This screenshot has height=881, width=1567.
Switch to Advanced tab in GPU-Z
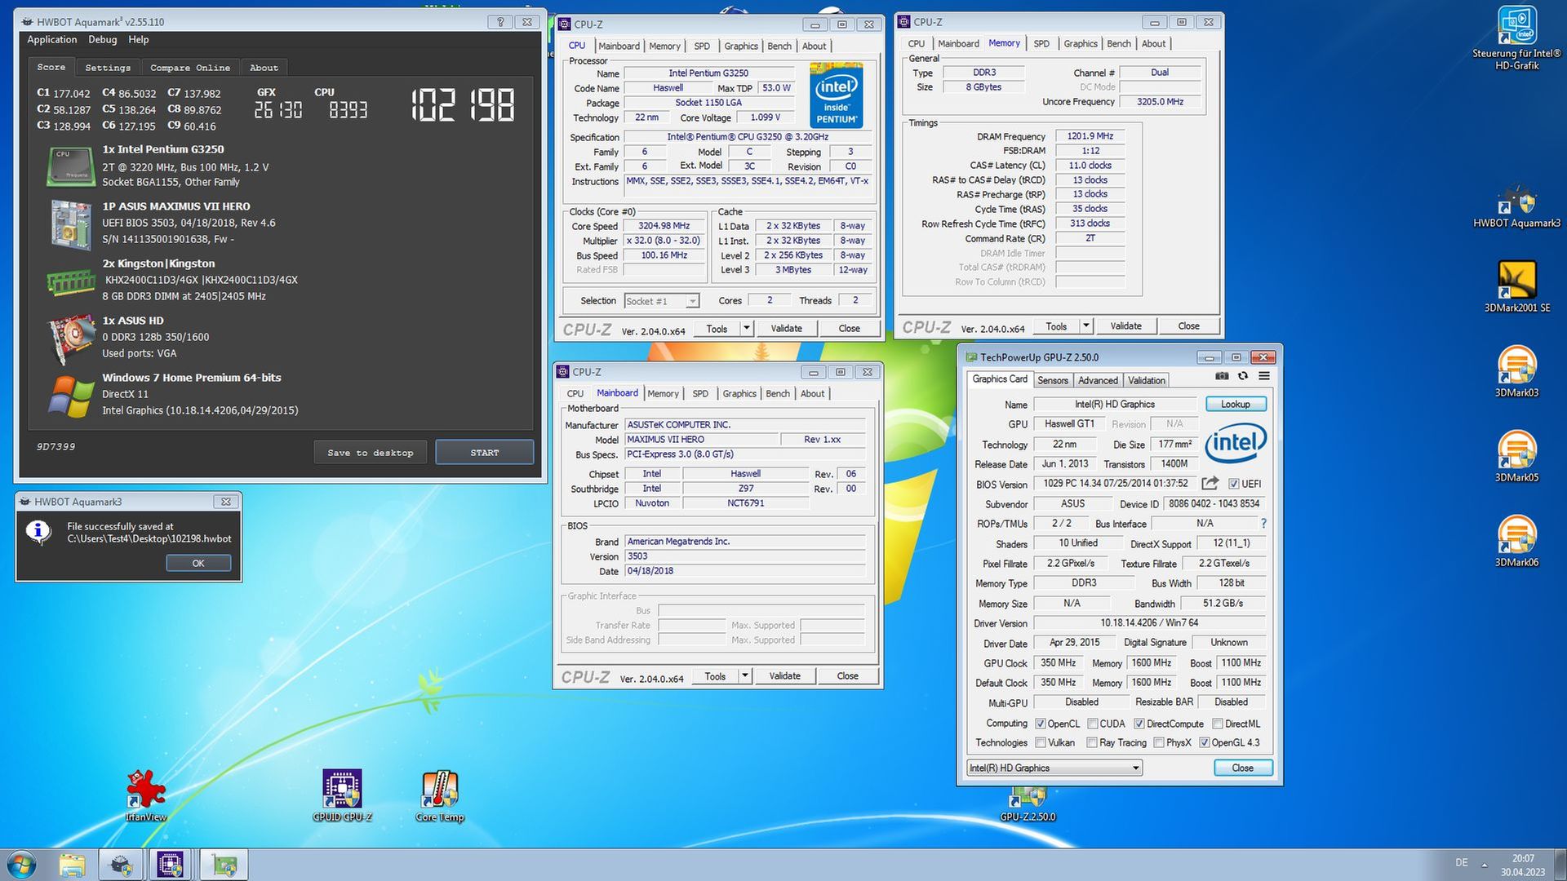(x=1098, y=380)
